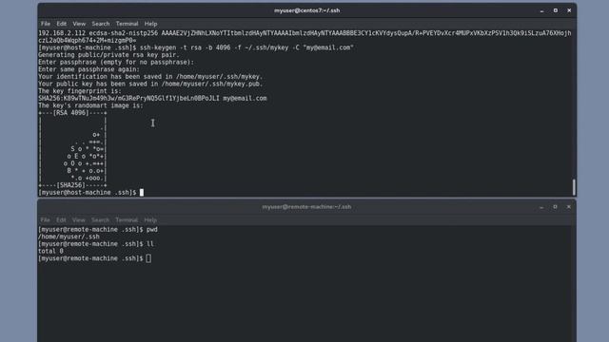Close the remote-machine terminal window

coord(569,207)
